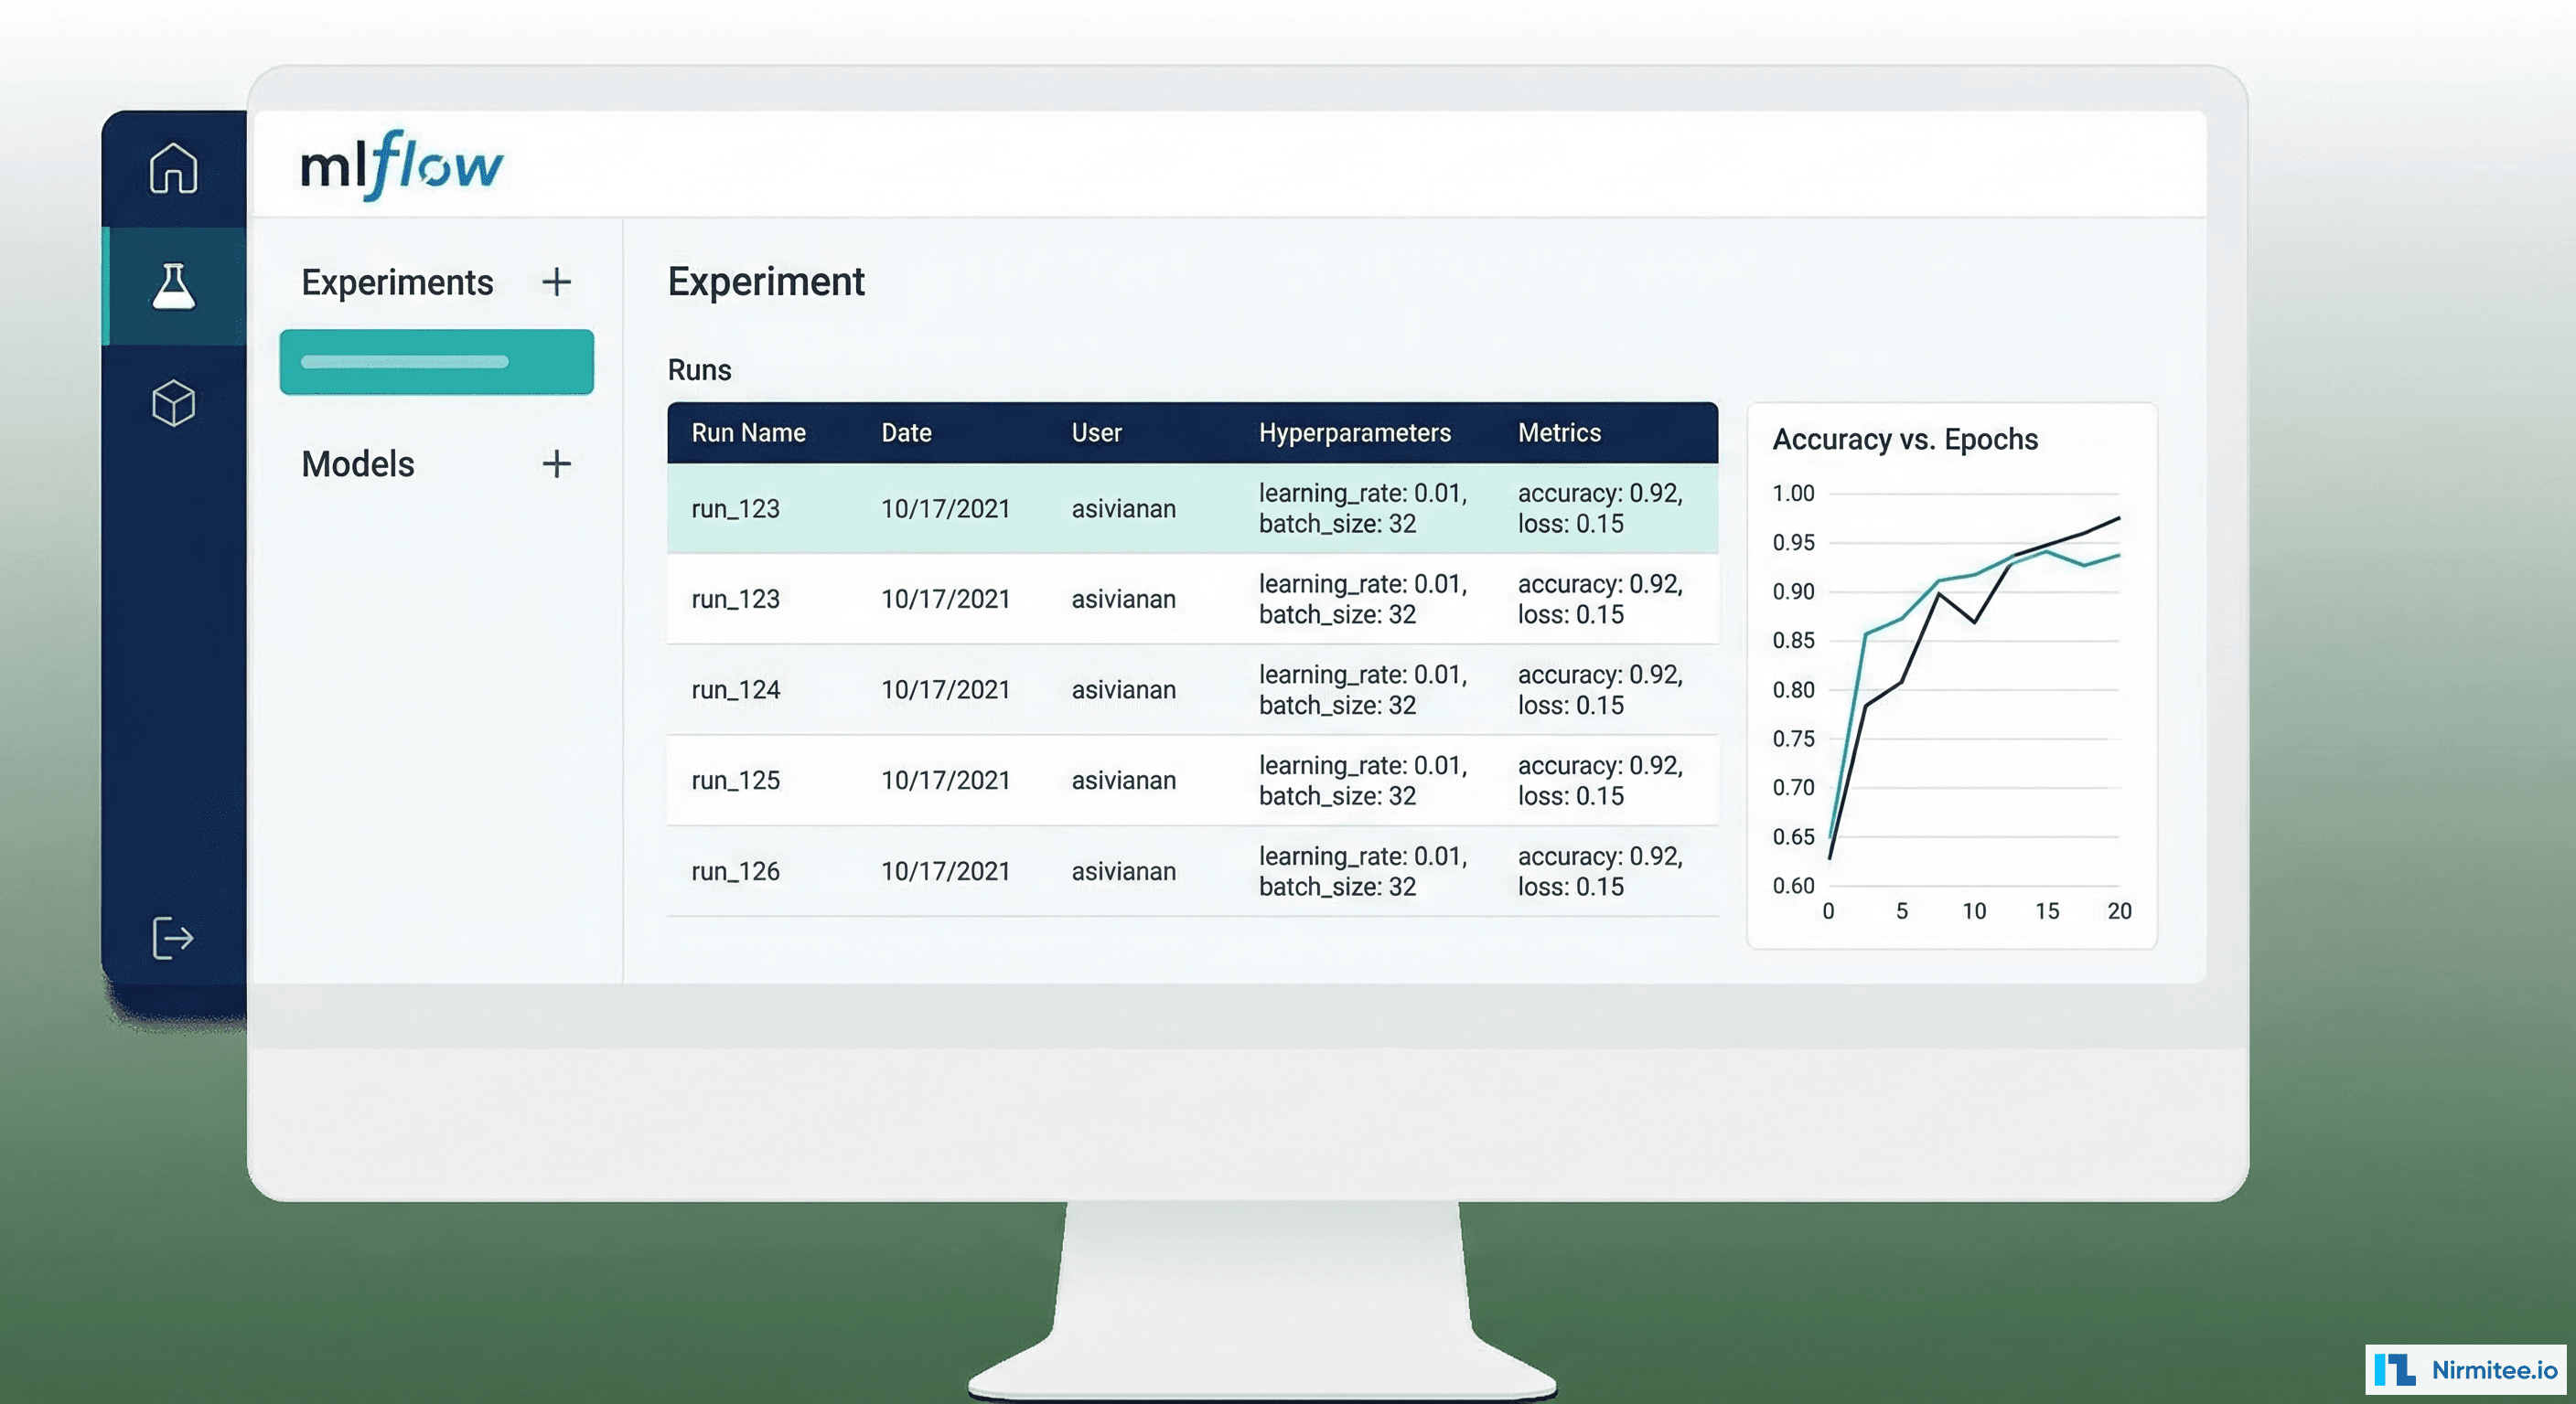Open the currently selected experiment entry
The image size is (2576, 1404).
pos(436,361)
